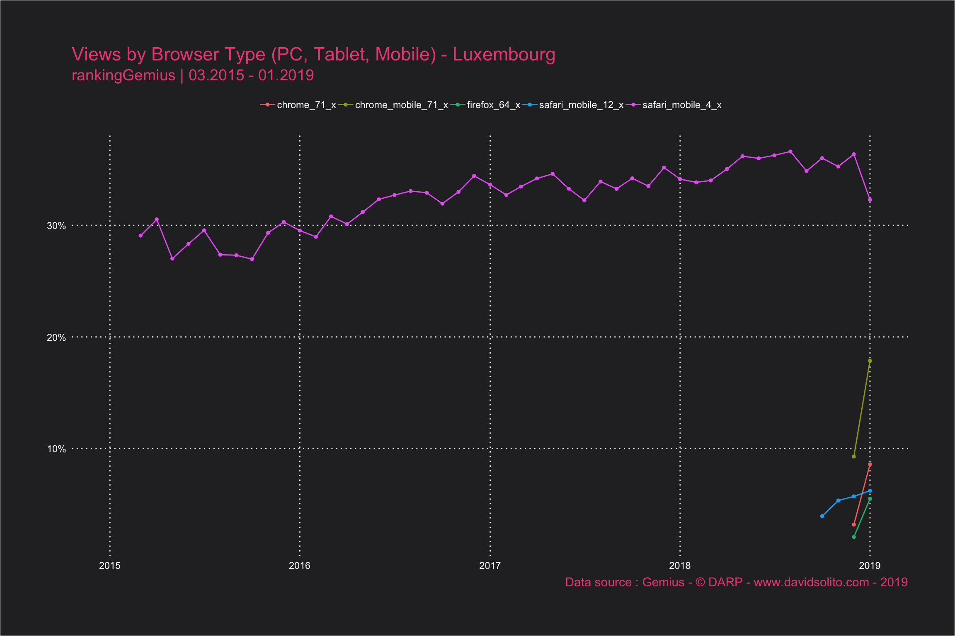The height and width of the screenshot is (636, 955).
Task: Click the rankingGemius date range subtitle
Action: [x=193, y=75]
